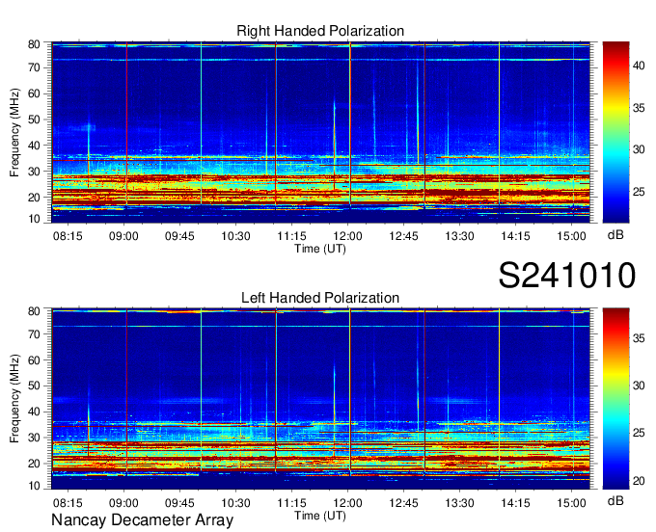Image resolution: width=656 pixels, height=532 pixels.
Task: Click the 08:15 time tick on left-handed plot
Action: [x=68, y=503]
